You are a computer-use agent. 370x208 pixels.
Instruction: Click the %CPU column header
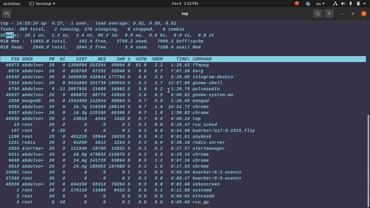click(141, 59)
